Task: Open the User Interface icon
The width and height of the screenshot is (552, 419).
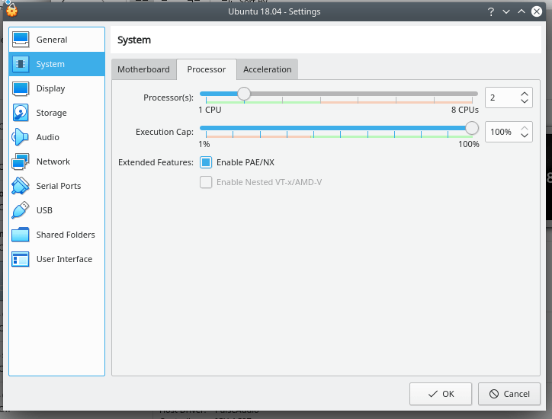Action: (21, 259)
